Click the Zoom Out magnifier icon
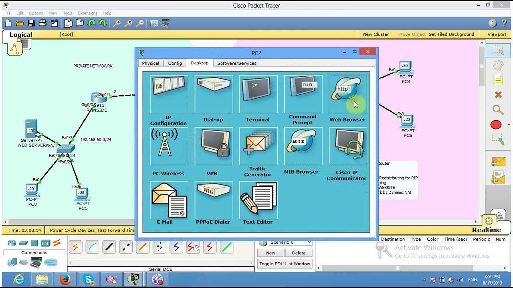 pos(140,23)
